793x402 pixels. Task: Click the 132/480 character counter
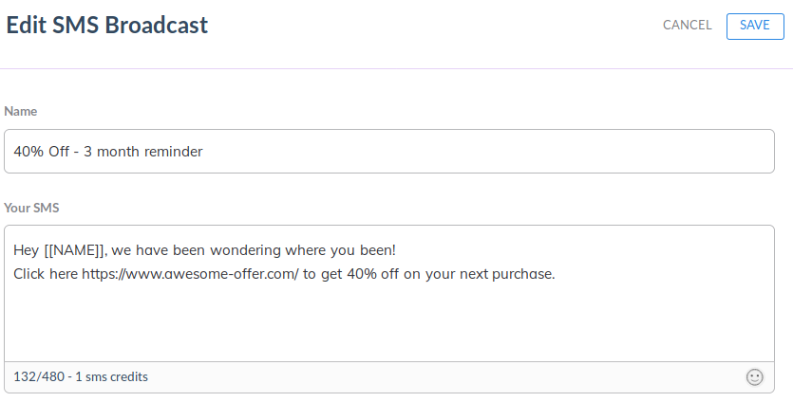pos(39,377)
